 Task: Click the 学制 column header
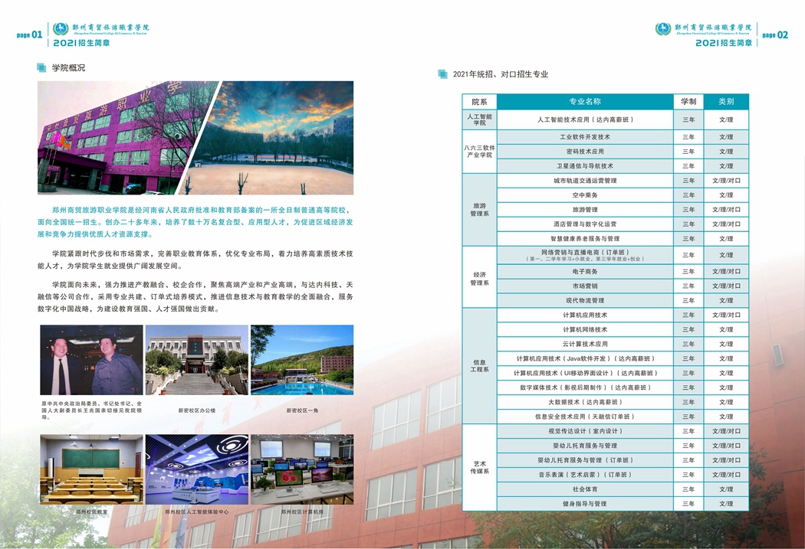(688, 101)
